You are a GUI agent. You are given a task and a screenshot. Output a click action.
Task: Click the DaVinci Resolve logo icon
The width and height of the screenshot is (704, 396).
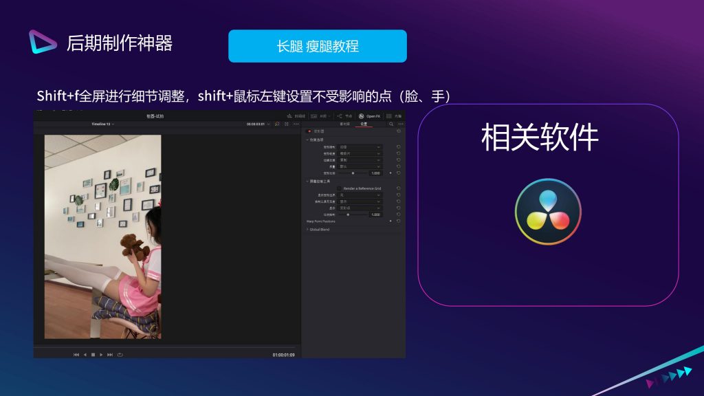coord(548,212)
